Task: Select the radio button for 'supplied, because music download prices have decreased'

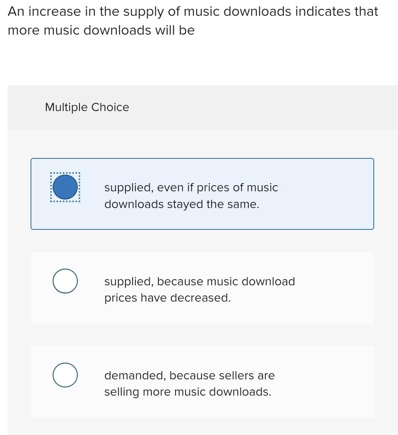Action: click(65, 281)
